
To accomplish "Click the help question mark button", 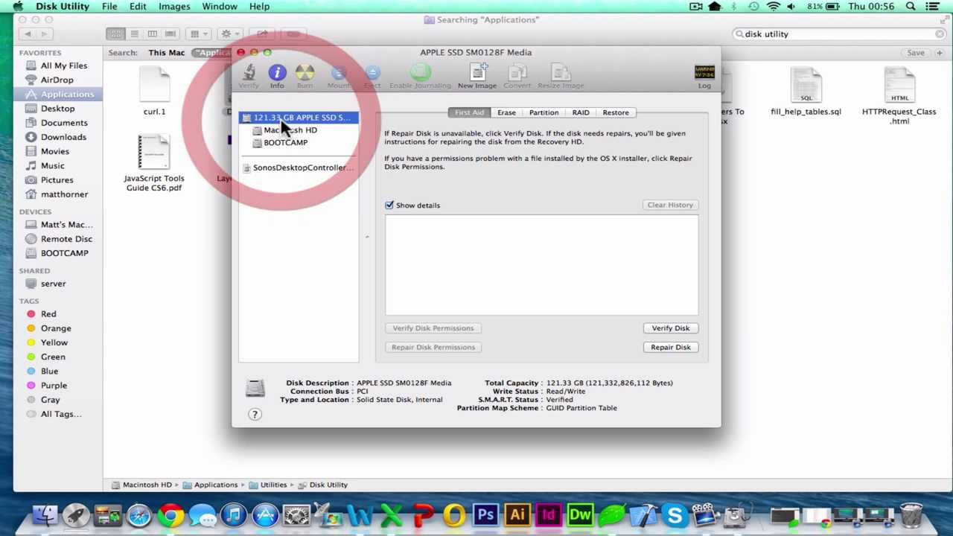I will [x=255, y=415].
